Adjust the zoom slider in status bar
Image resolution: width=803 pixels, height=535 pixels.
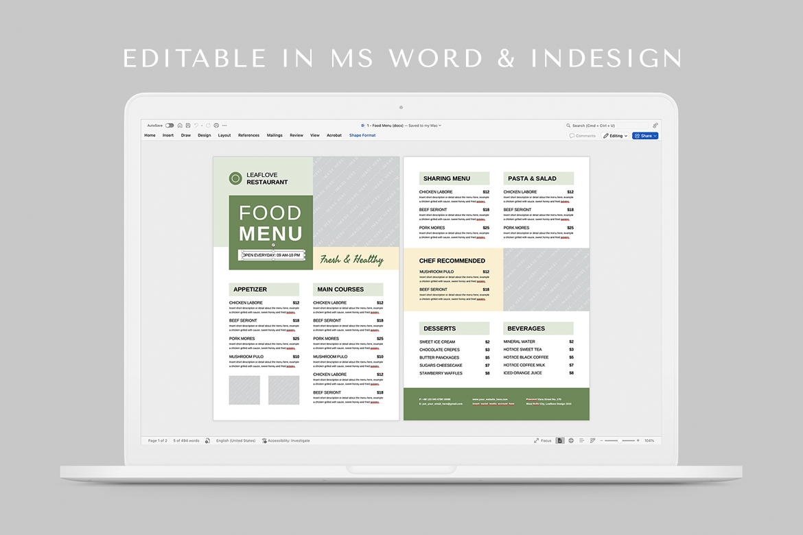pyautogui.click(x=620, y=441)
